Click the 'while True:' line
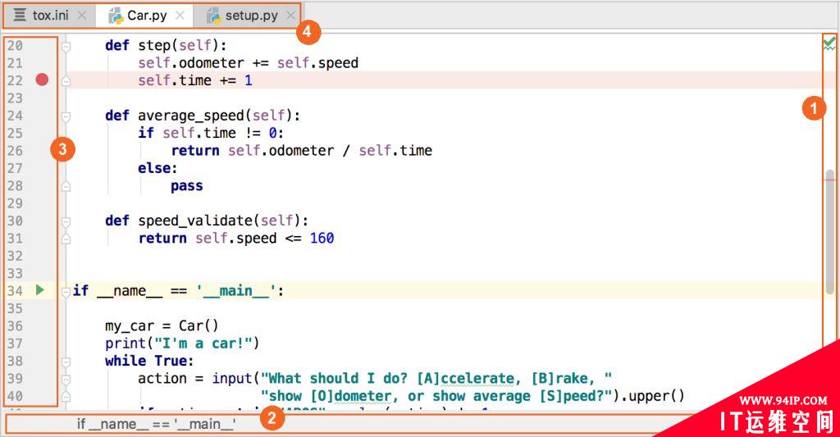This screenshot has height=437, width=840. pyautogui.click(x=149, y=361)
